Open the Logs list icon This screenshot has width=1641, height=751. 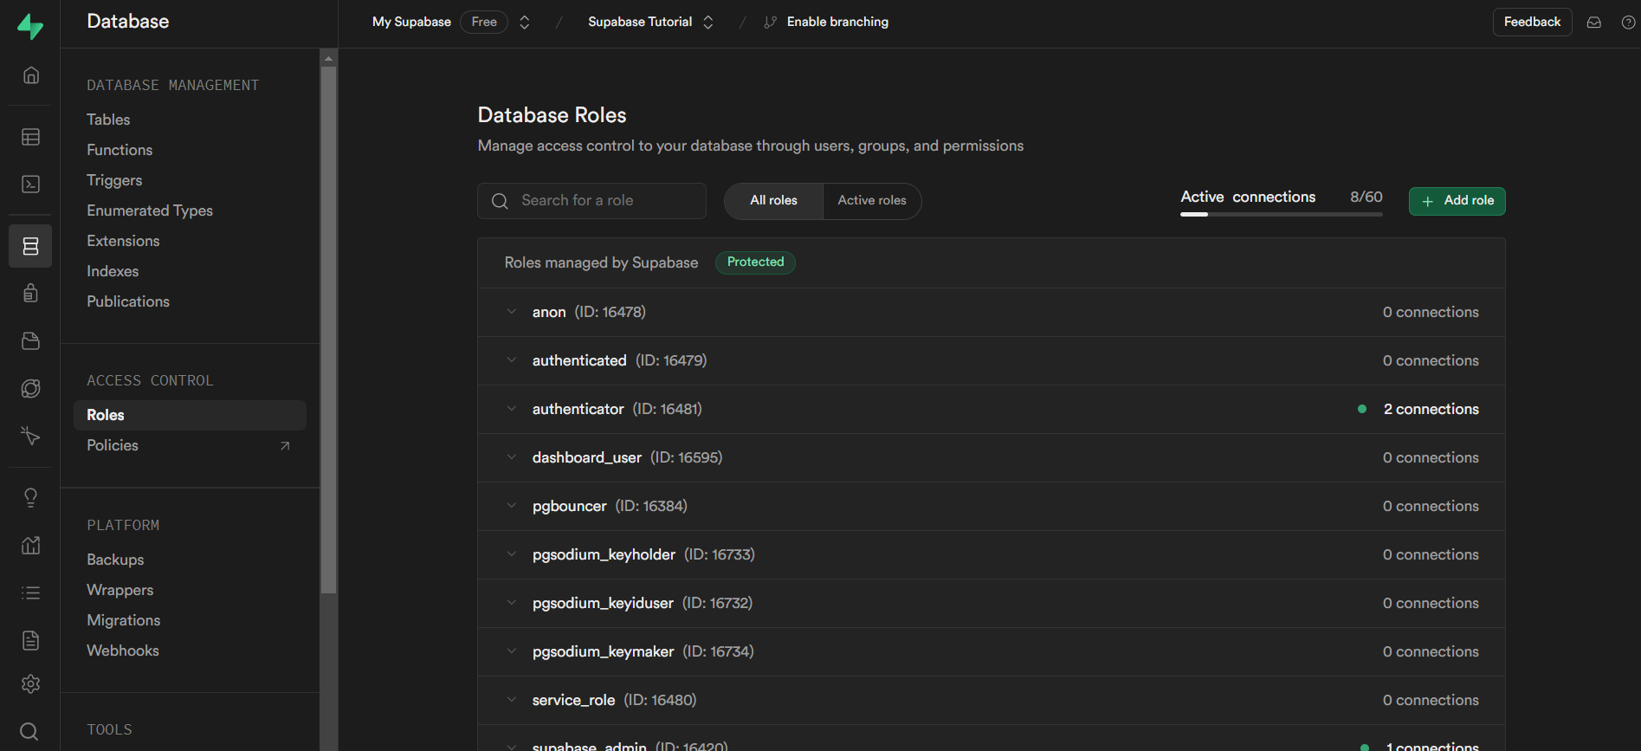(30, 592)
